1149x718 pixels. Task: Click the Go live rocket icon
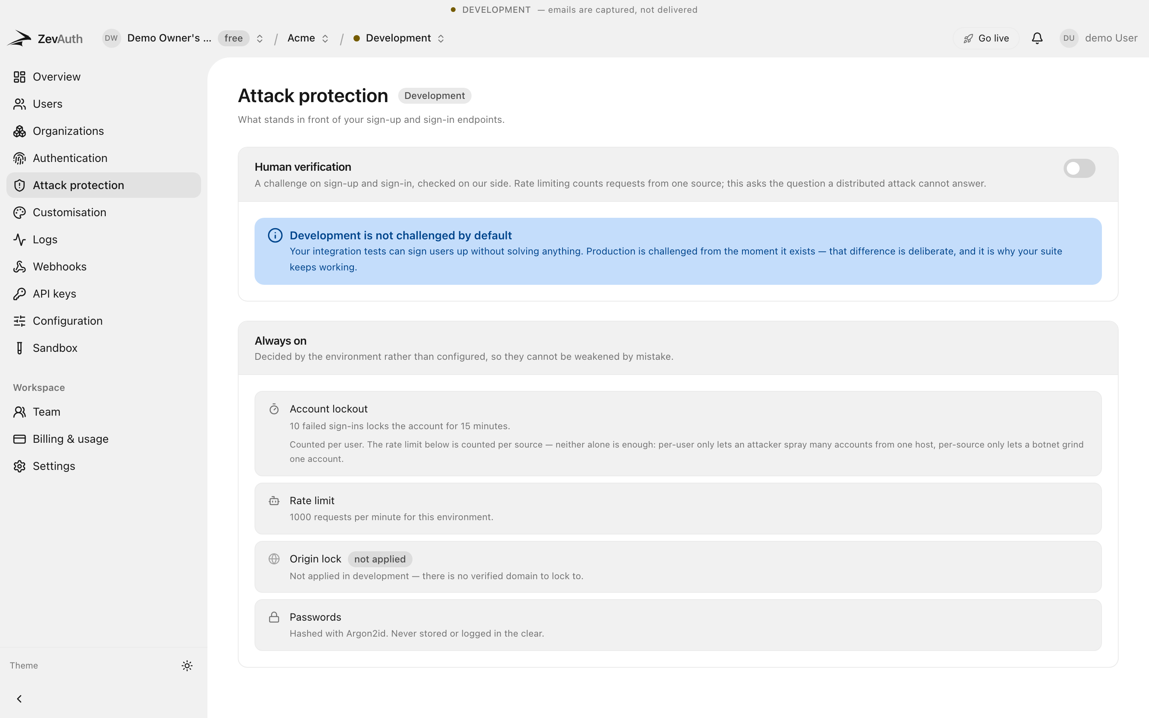coord(968,38)
